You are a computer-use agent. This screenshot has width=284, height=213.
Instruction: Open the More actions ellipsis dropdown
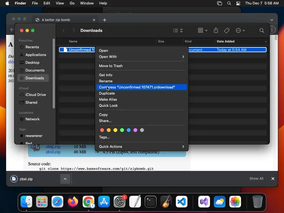pos(240,31)
